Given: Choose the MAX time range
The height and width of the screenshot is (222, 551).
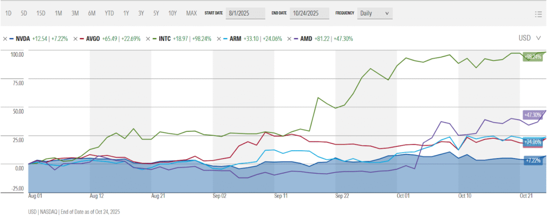Looking at the screenshot, I should tap(191, 13).
